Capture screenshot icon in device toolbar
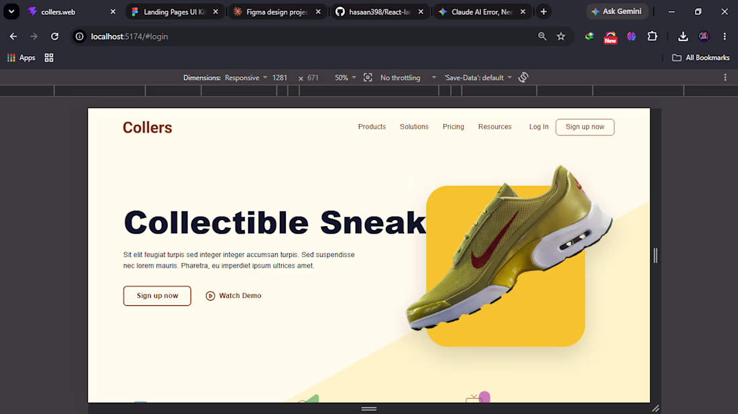 (x=368, y=78)
